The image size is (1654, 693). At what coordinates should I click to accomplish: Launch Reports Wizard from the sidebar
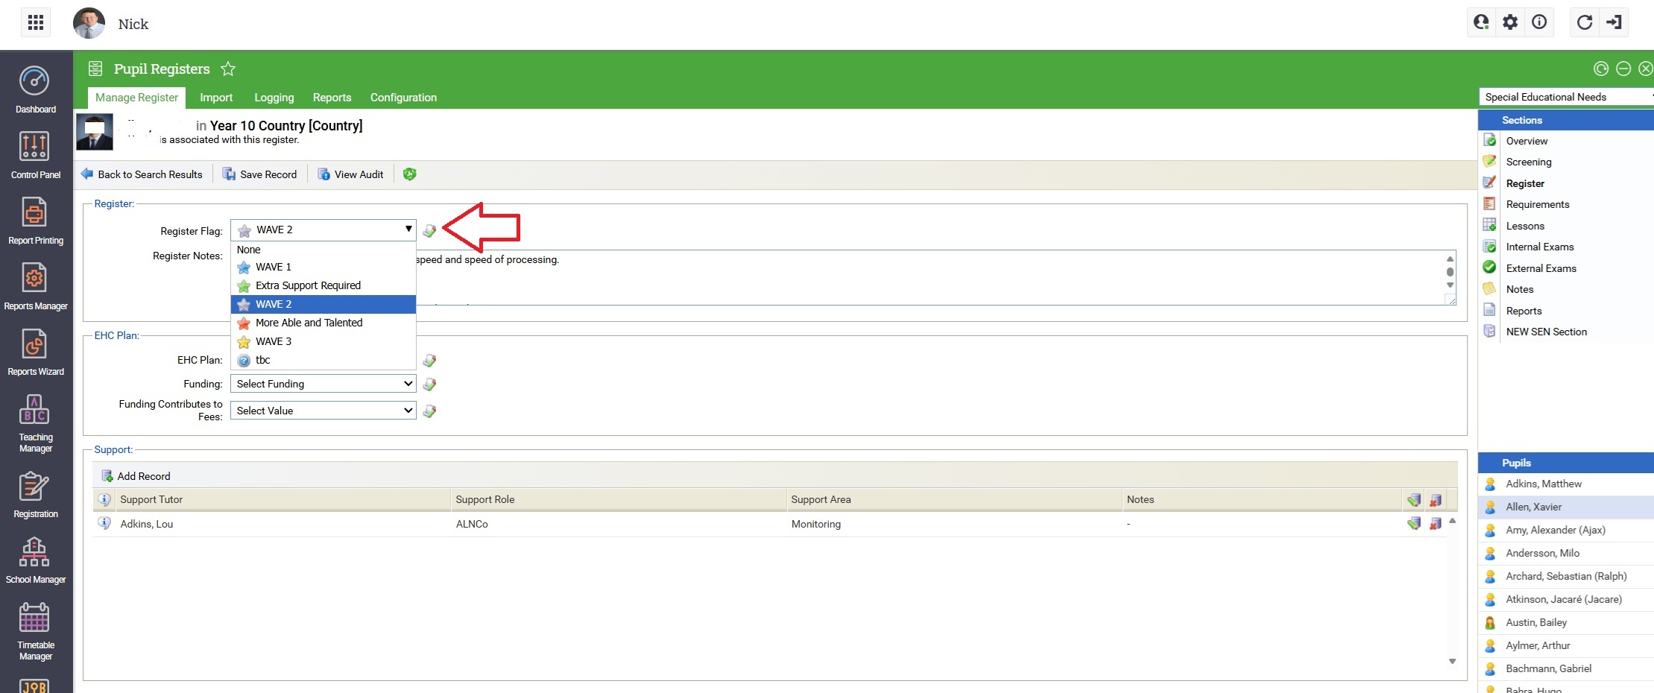(x=35, y=352)
